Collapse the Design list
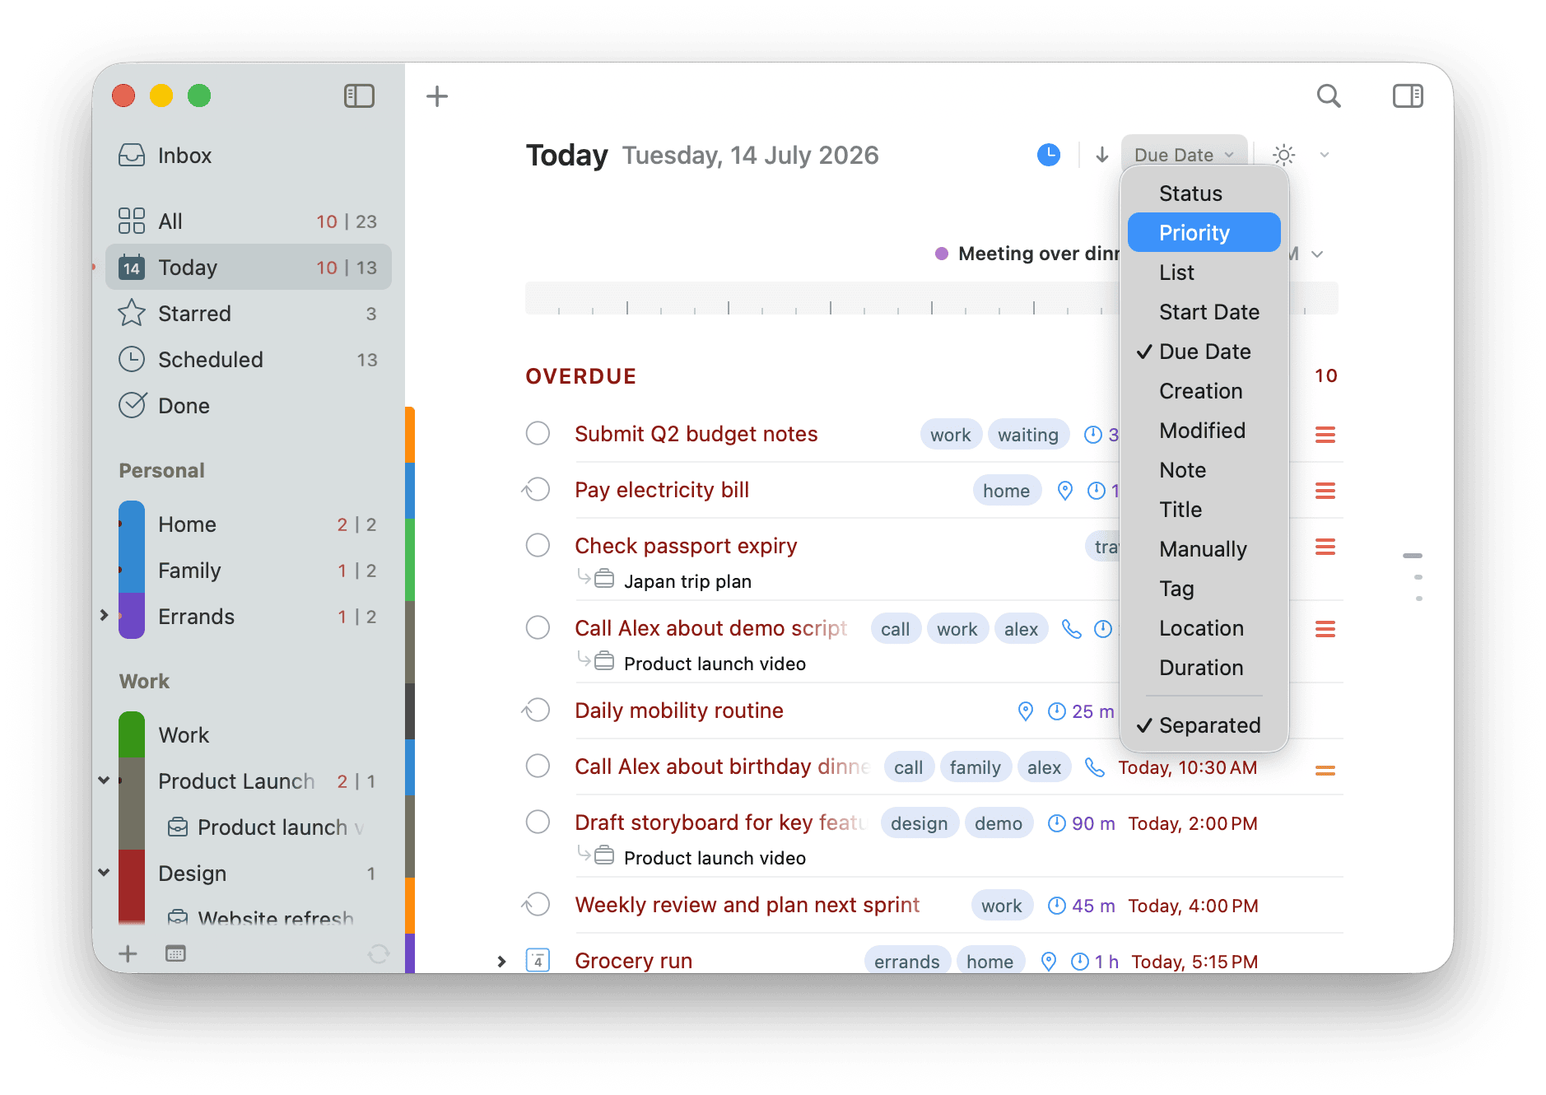Screen dimensions: 1546x1095 [x=104, y=872]
